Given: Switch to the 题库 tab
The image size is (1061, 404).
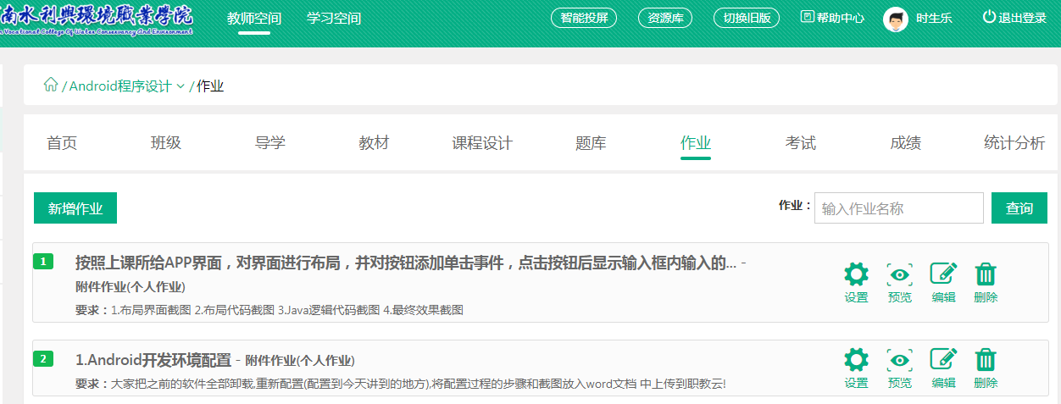Looking at the screenshot, I should [591, 143].
